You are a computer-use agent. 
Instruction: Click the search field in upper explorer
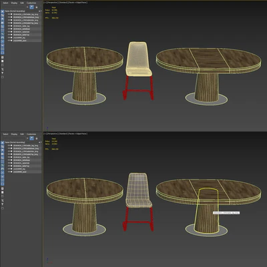pyautogui.click(x=15, y=7)
